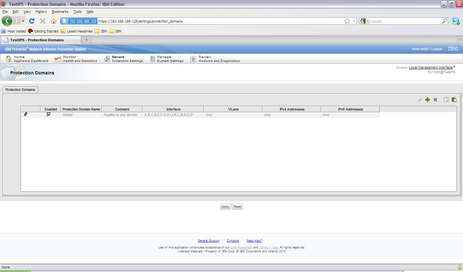The image size is (463, 272).
Task: Click the gray X delete icon
Action: (435, 99)
